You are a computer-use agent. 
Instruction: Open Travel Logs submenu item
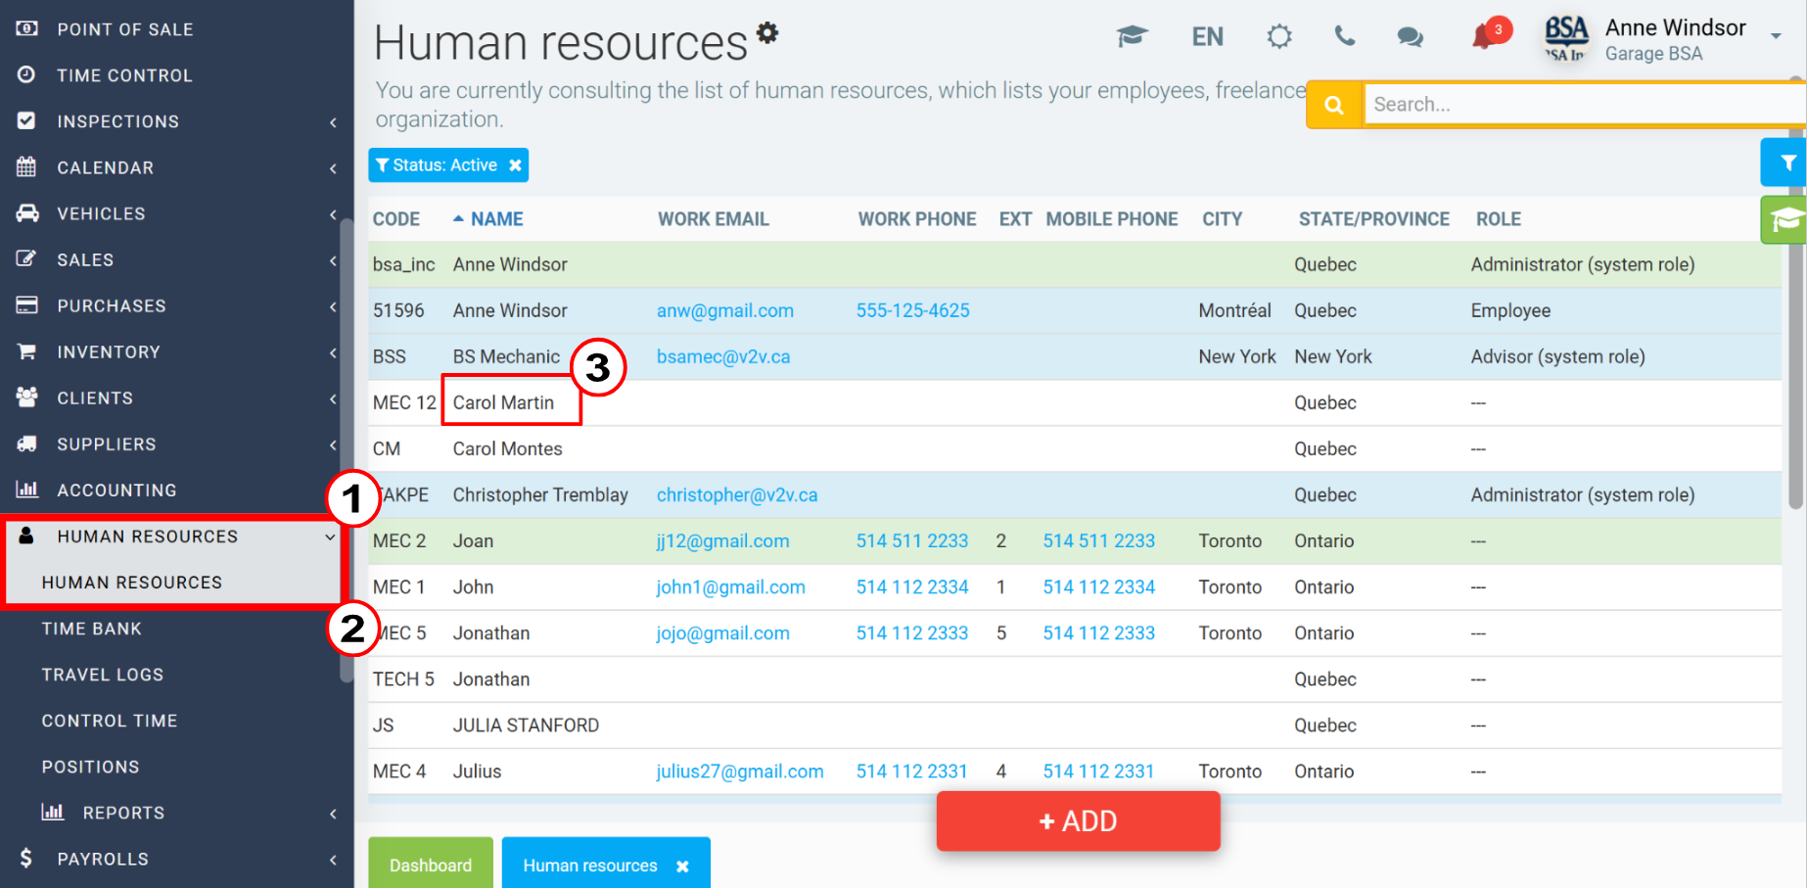pyautogui.click(x=103, y=675)
